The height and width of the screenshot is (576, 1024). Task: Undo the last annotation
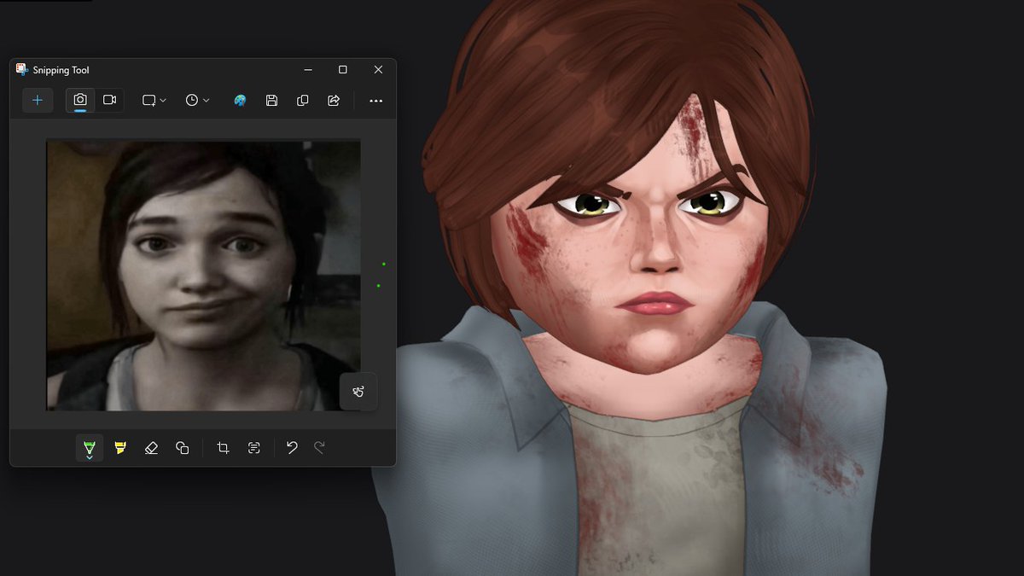click(x=292, y=448)
